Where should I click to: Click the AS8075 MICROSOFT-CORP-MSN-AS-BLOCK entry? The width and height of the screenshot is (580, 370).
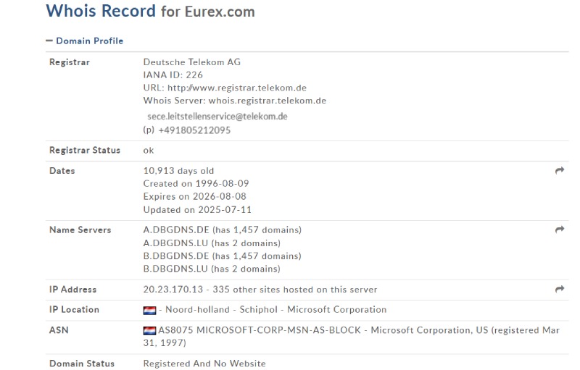[x=260, y=330]
